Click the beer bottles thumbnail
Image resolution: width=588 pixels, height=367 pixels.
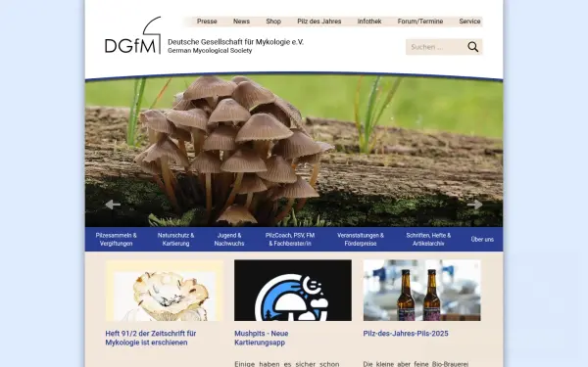(x=421, y=291)
